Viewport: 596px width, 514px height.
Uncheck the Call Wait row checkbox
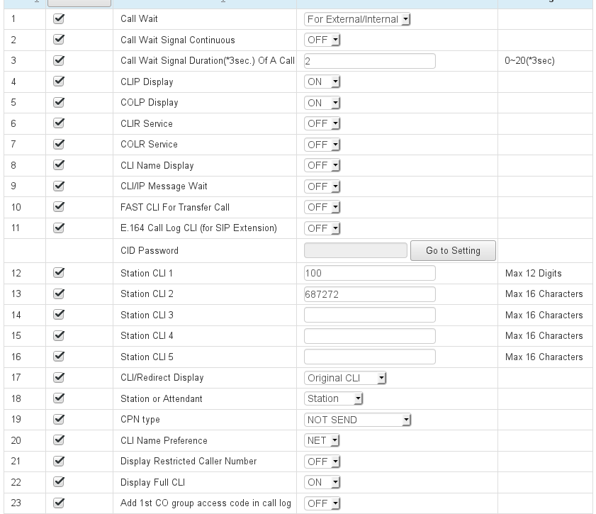[x=60, y=19]
